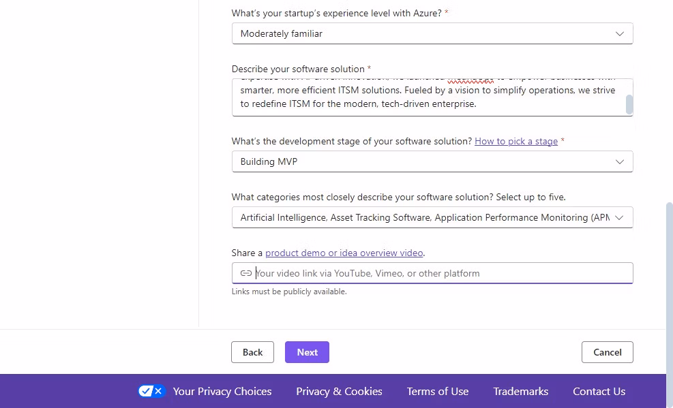673x408 pixels.
Task: Go to Terms of Use in footer
Action: (x=437, y=391)
